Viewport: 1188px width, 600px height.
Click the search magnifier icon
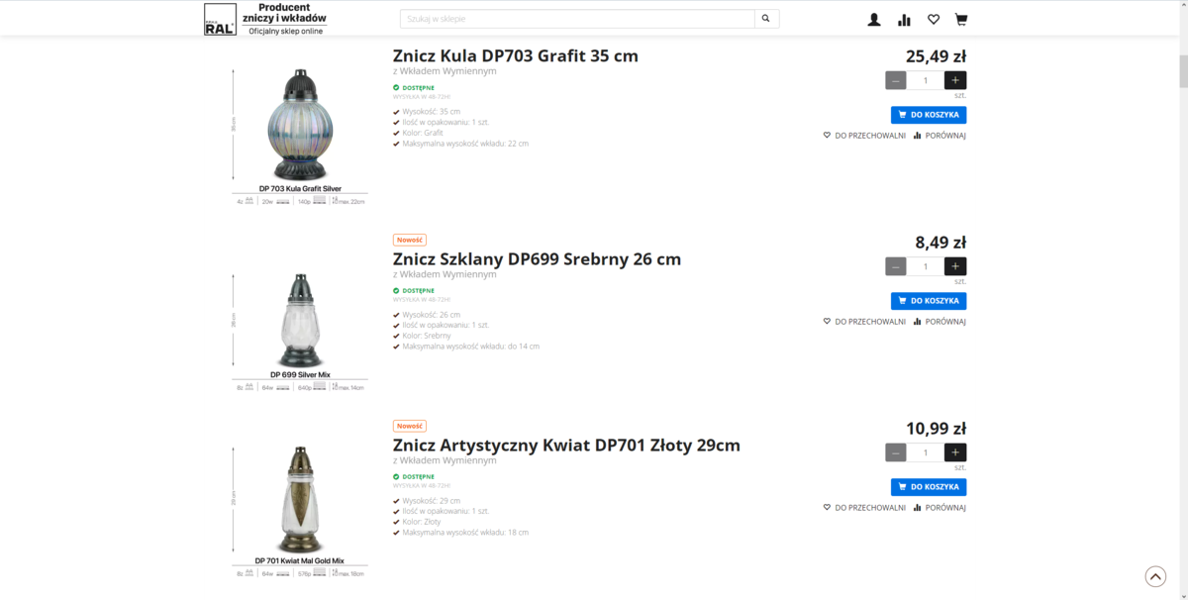pos(766,19)
